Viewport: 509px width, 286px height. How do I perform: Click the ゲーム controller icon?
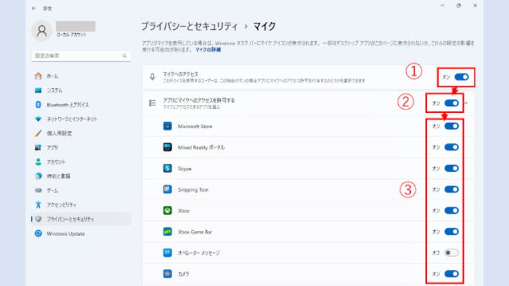pos(38,190)
